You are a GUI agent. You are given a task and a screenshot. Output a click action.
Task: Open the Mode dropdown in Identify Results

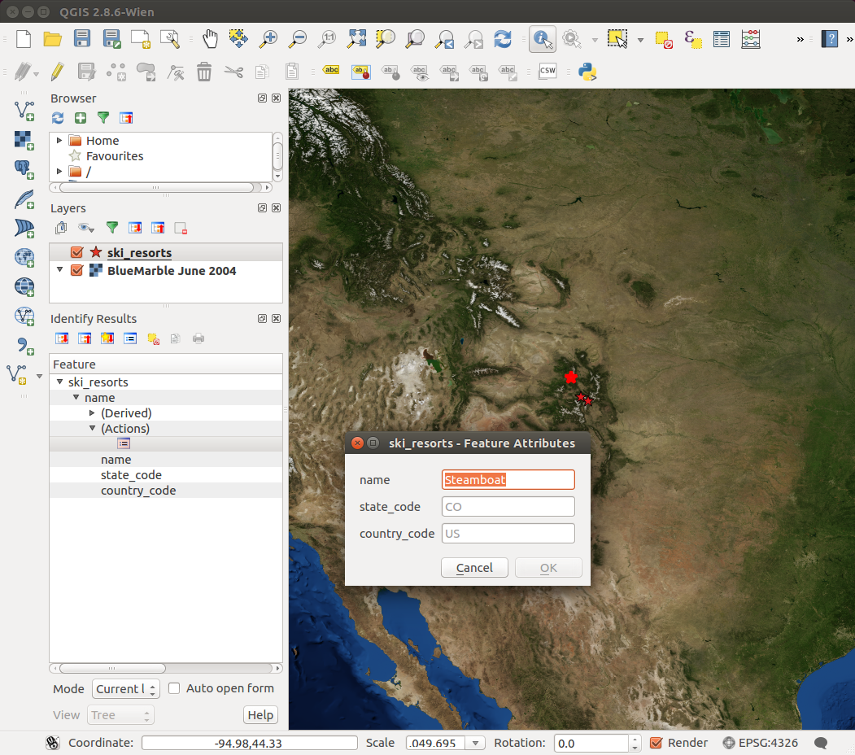click(x=125, y=689)
